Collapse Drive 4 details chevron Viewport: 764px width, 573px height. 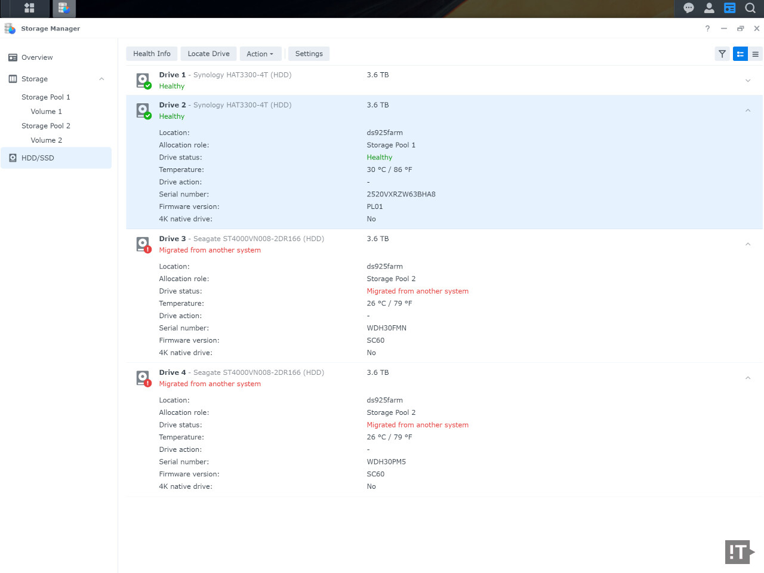[x=748, y=378]
